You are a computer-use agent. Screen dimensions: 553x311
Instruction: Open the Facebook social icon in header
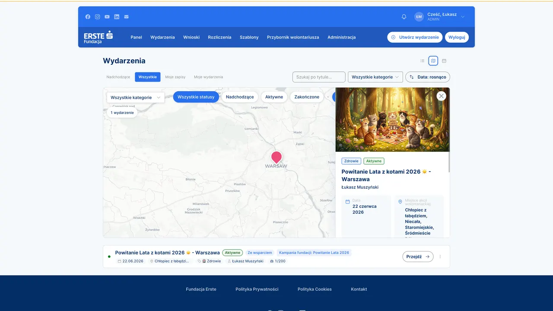88,17
